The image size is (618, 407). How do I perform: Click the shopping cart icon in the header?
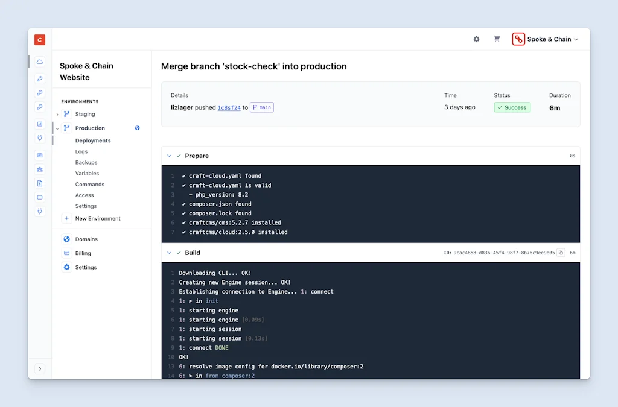497,39
